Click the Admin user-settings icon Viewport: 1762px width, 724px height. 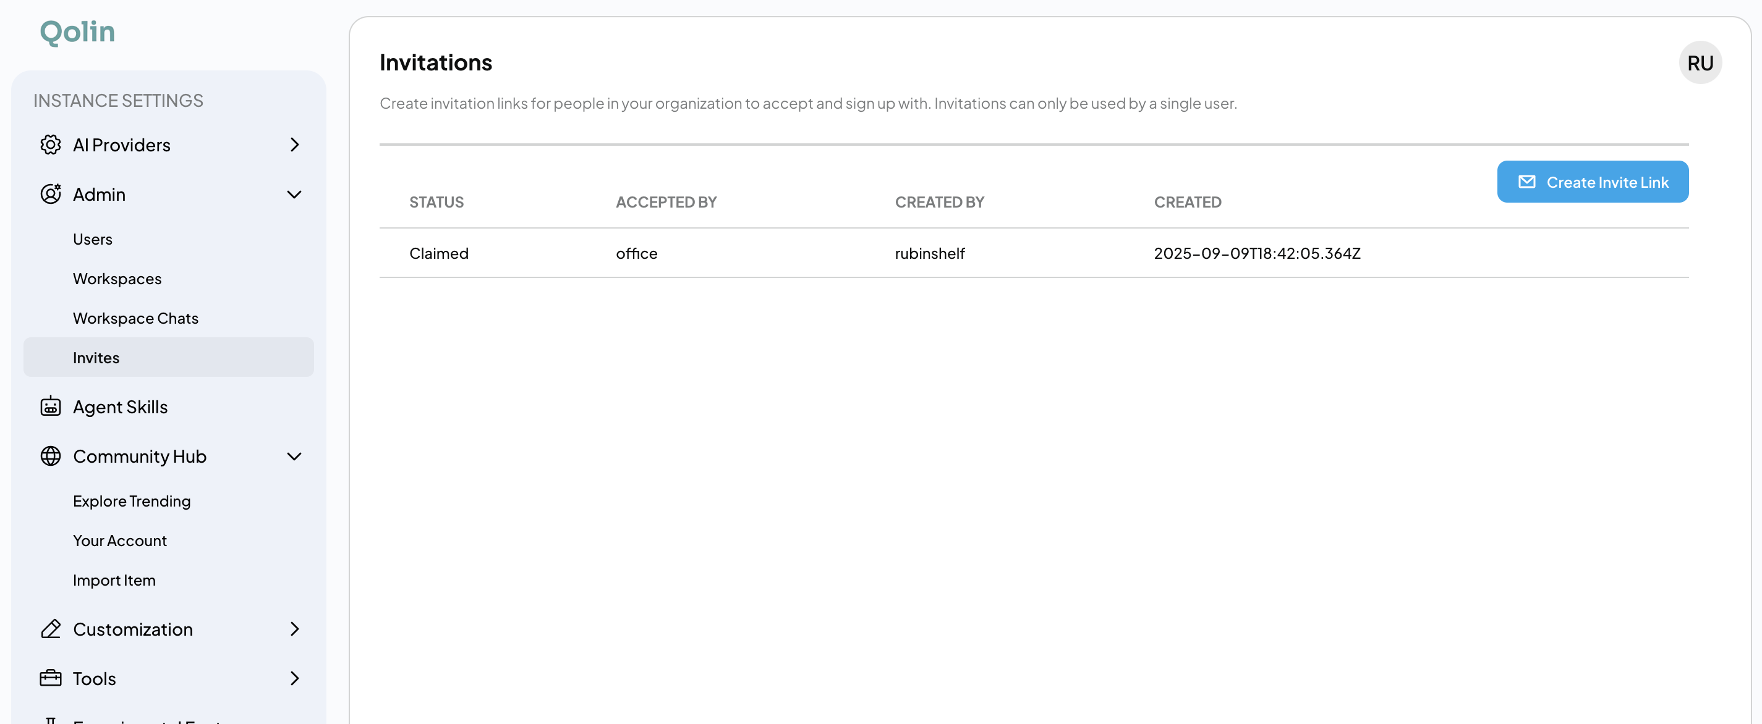[x=50, y=193]
